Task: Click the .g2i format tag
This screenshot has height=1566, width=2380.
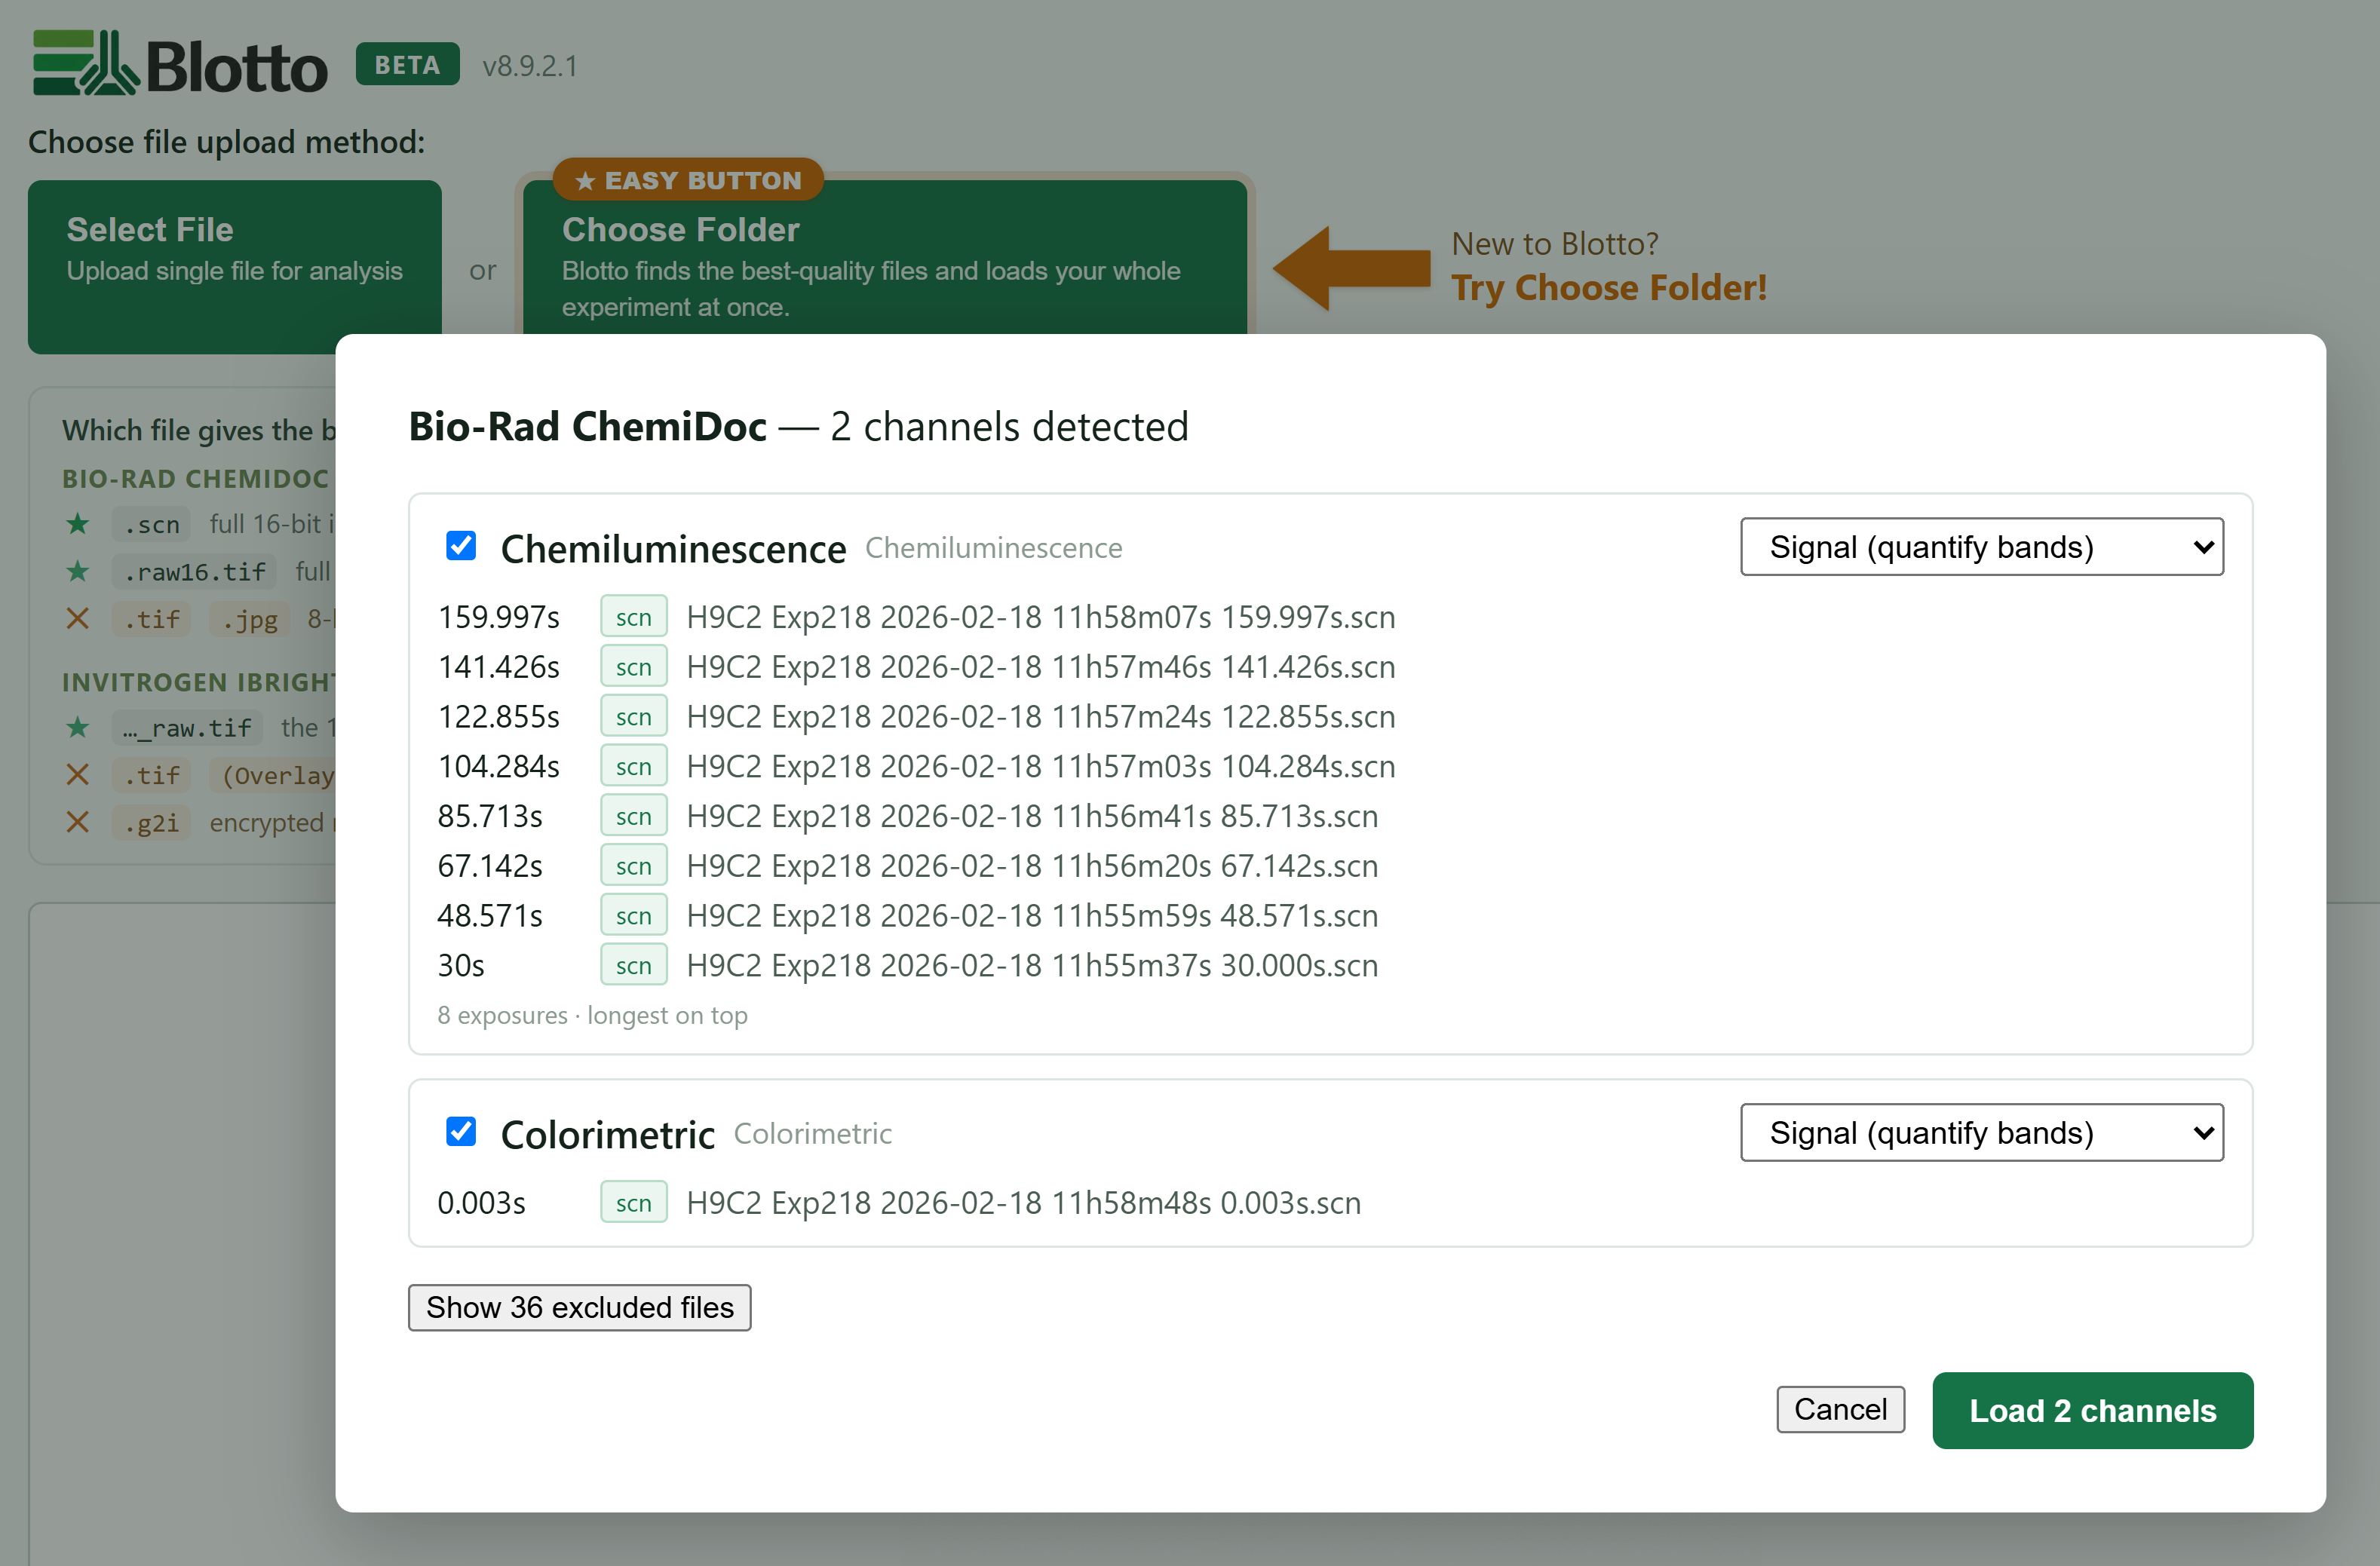Action: pos(151,823)
